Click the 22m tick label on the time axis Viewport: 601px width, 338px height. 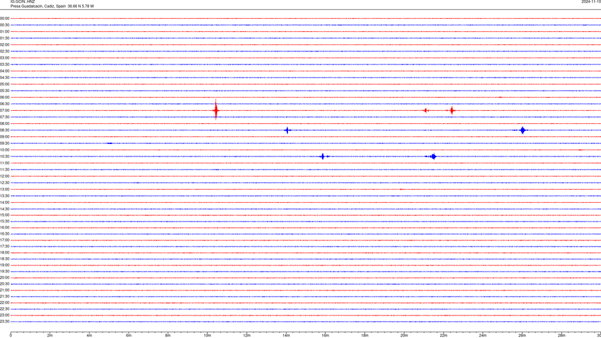[x=443, y=335]
